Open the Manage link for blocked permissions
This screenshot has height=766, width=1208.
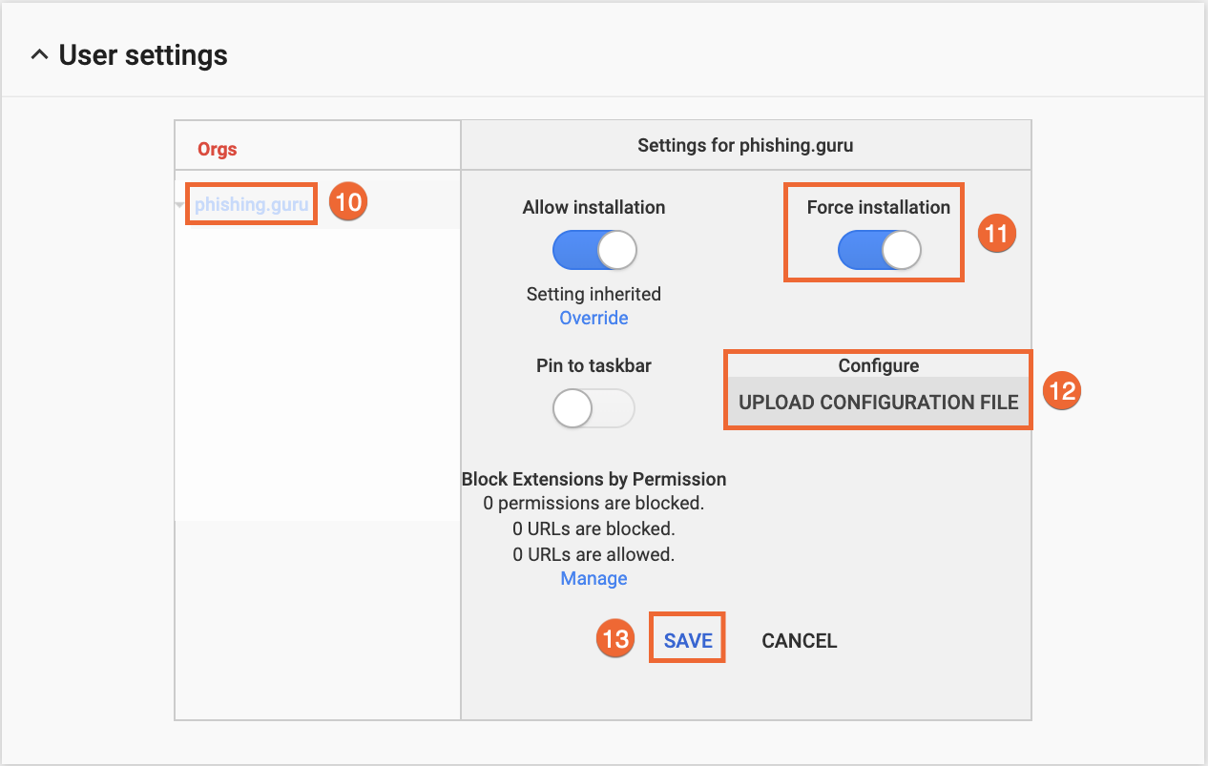tap(594, 578)
